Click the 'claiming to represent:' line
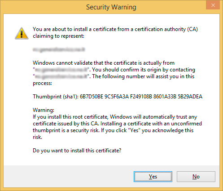Screen dimensions: 223x191 [x=58, y=36]
